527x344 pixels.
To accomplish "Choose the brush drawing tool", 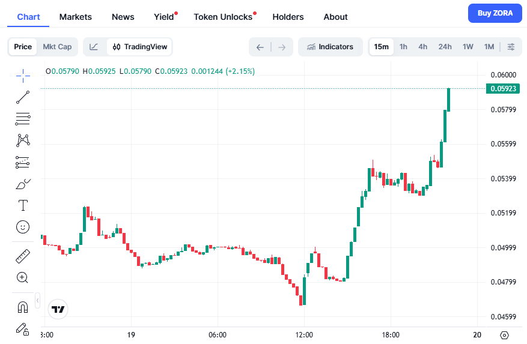I will click(x=23, y=184).
